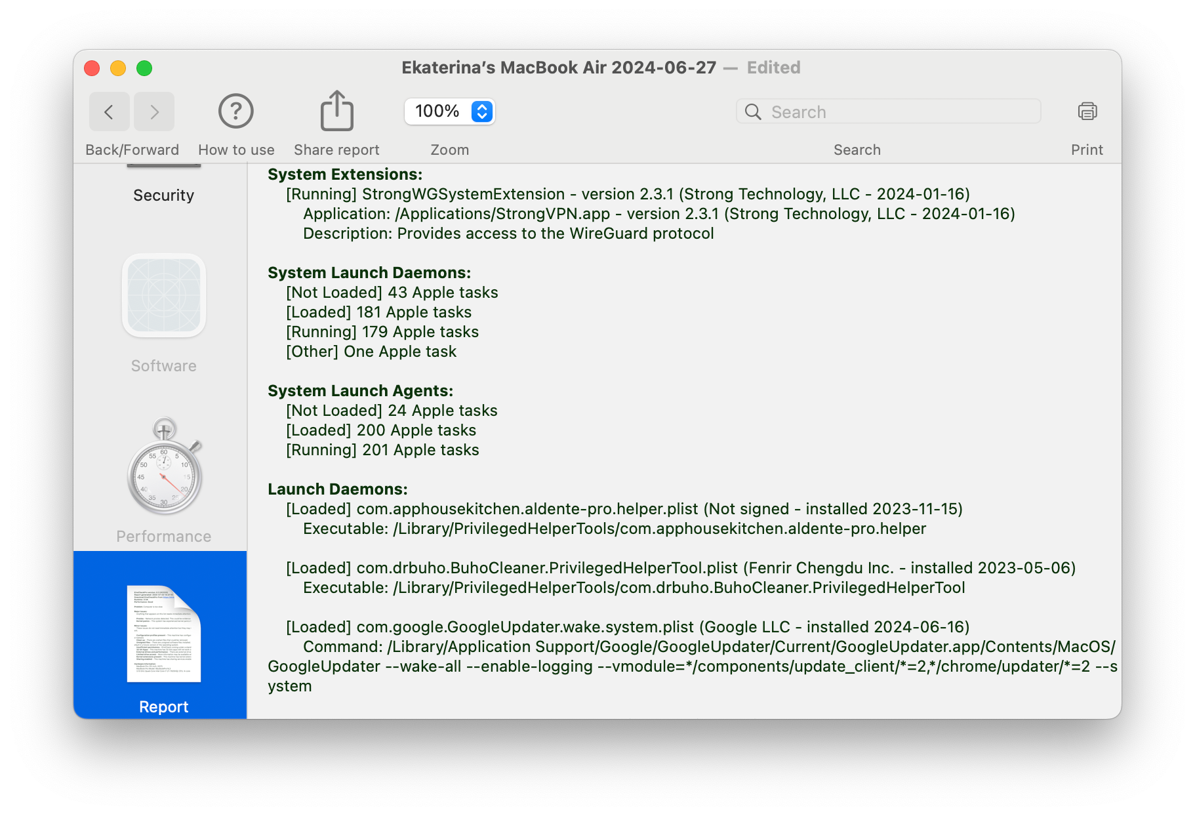Screen dimensions: 1195x816
Task: Click the window title Ekaterina's MacBook Air
Action: (559, 68)
